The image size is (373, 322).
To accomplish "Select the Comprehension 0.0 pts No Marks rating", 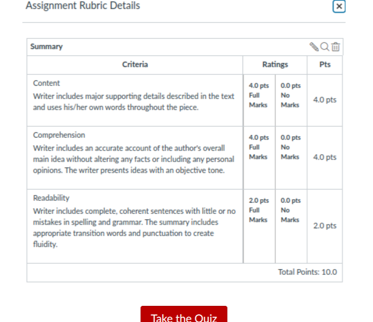I will pyautogui.click(x=291, y=158).
